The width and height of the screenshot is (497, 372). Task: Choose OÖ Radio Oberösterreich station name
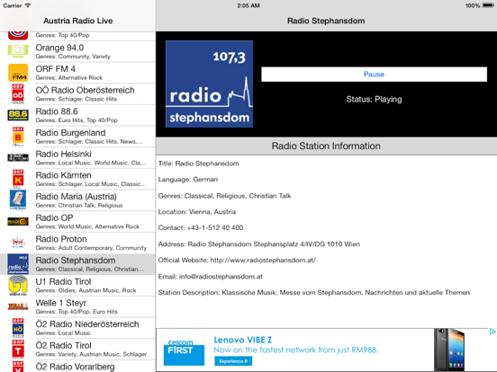(85, 90)
